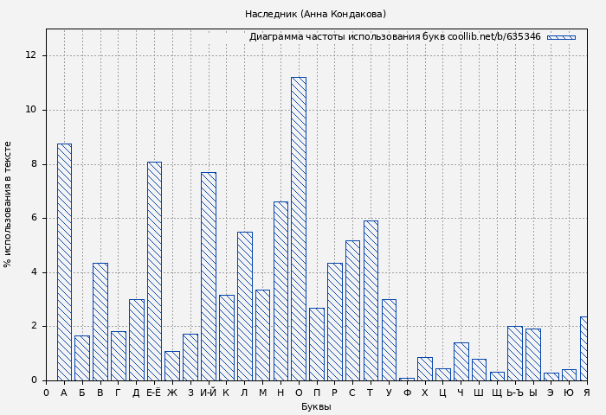The width and height of the screenshot is (606, 415).
Task: Click the bar above letter А
Action: coord(64,262)
